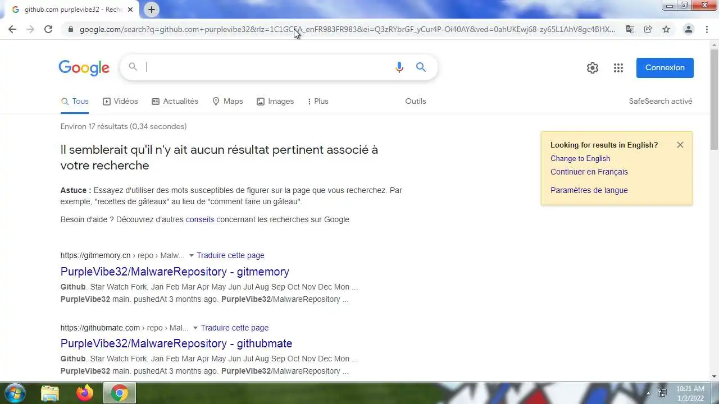The width and height of the screenshot is (719, 404).
Task: Expand the Plus search filters menu
Action: click(318, 101)
